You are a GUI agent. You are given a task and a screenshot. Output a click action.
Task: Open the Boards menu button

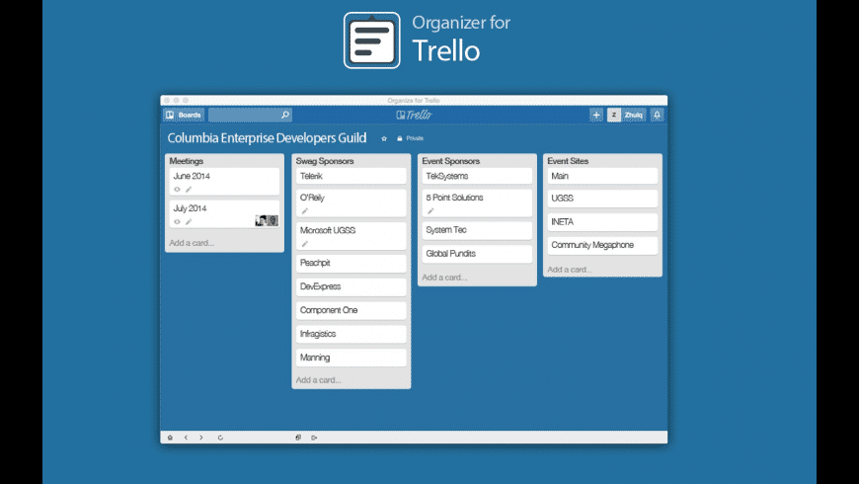coord(184,115)
